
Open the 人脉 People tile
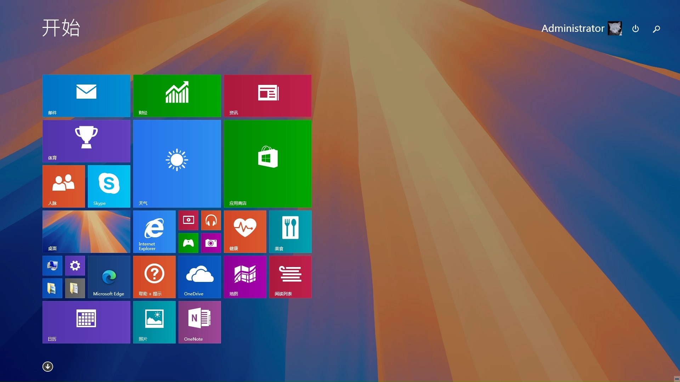64,186
